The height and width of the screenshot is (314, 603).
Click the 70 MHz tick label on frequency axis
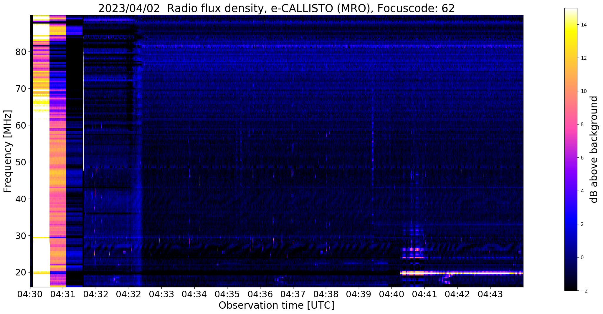click(21, 89)
